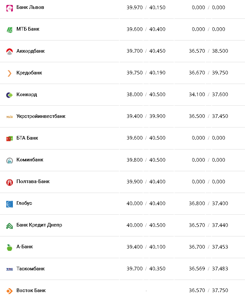
Task: Open the Глобус bank name link
Action: [24, 203]
